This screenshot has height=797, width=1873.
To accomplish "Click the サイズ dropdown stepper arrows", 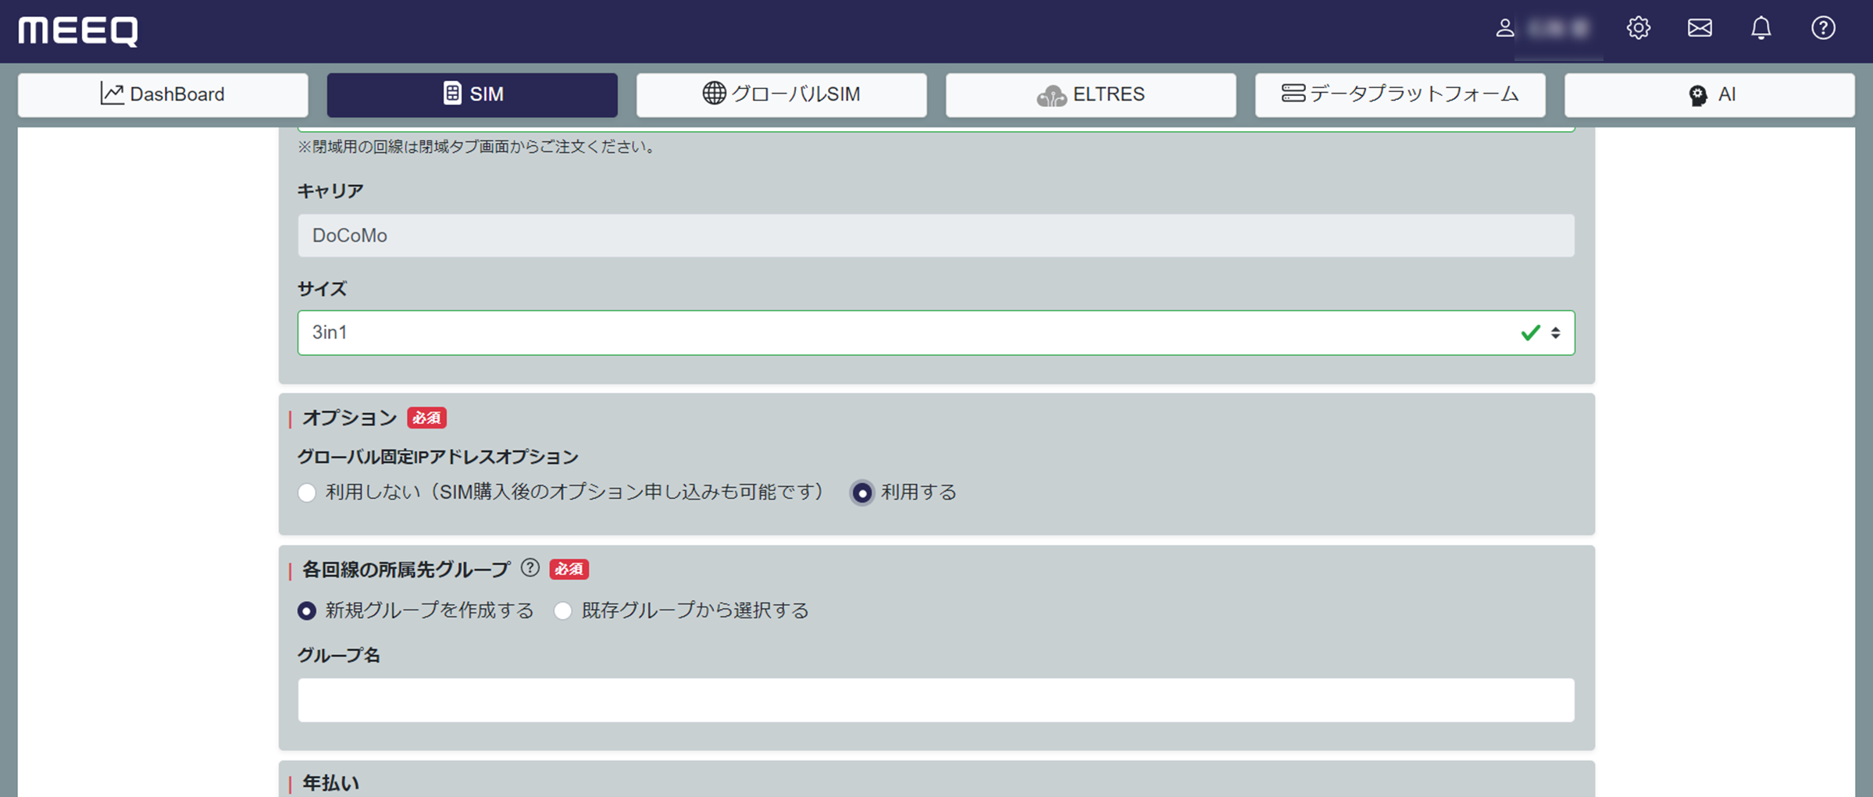I will (1556, 333).
